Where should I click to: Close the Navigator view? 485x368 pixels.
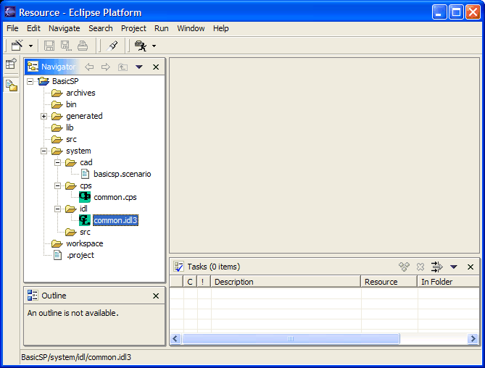[x=156, y=67]
